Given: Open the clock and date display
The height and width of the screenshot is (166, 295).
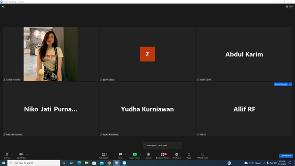Looking at the screenshot, I should 282,163.
